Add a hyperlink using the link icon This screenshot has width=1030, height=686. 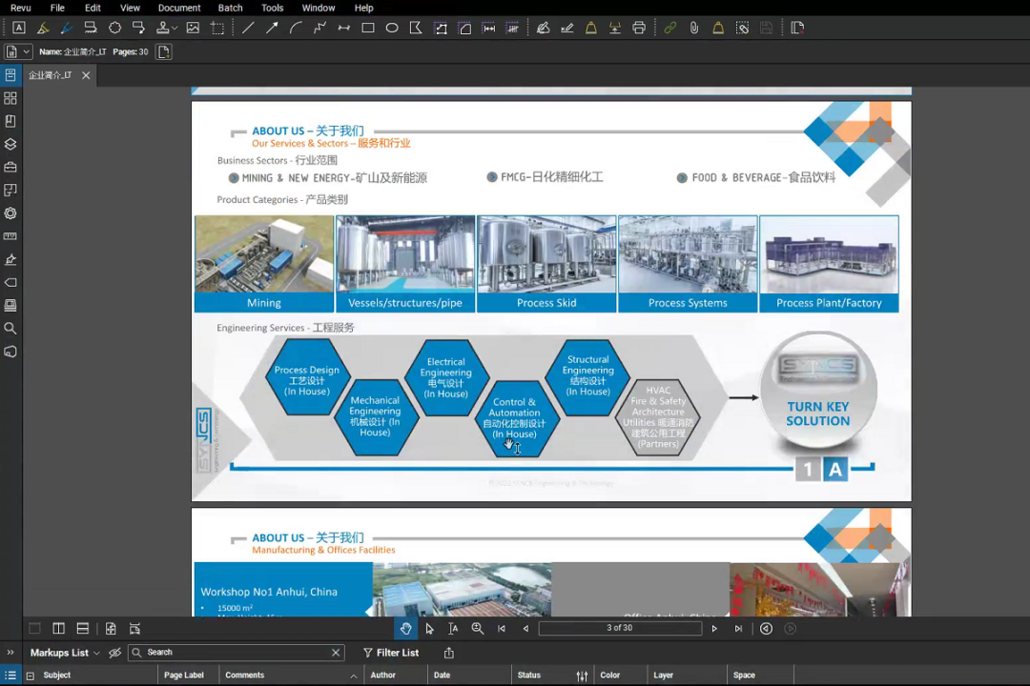[669, 29]
